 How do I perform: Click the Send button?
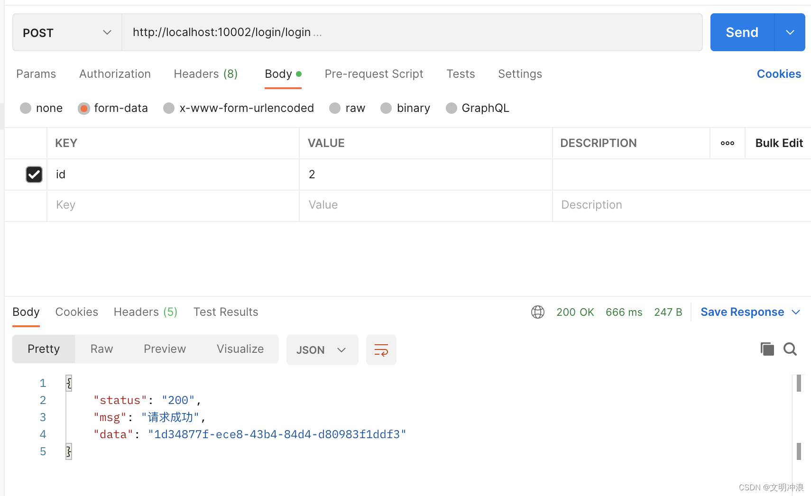pyautogui.click(x=741, y=32)
